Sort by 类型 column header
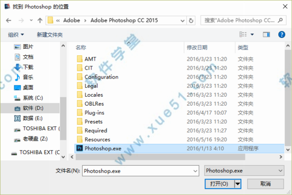This screenshot has height=195, width=292. 243,47
